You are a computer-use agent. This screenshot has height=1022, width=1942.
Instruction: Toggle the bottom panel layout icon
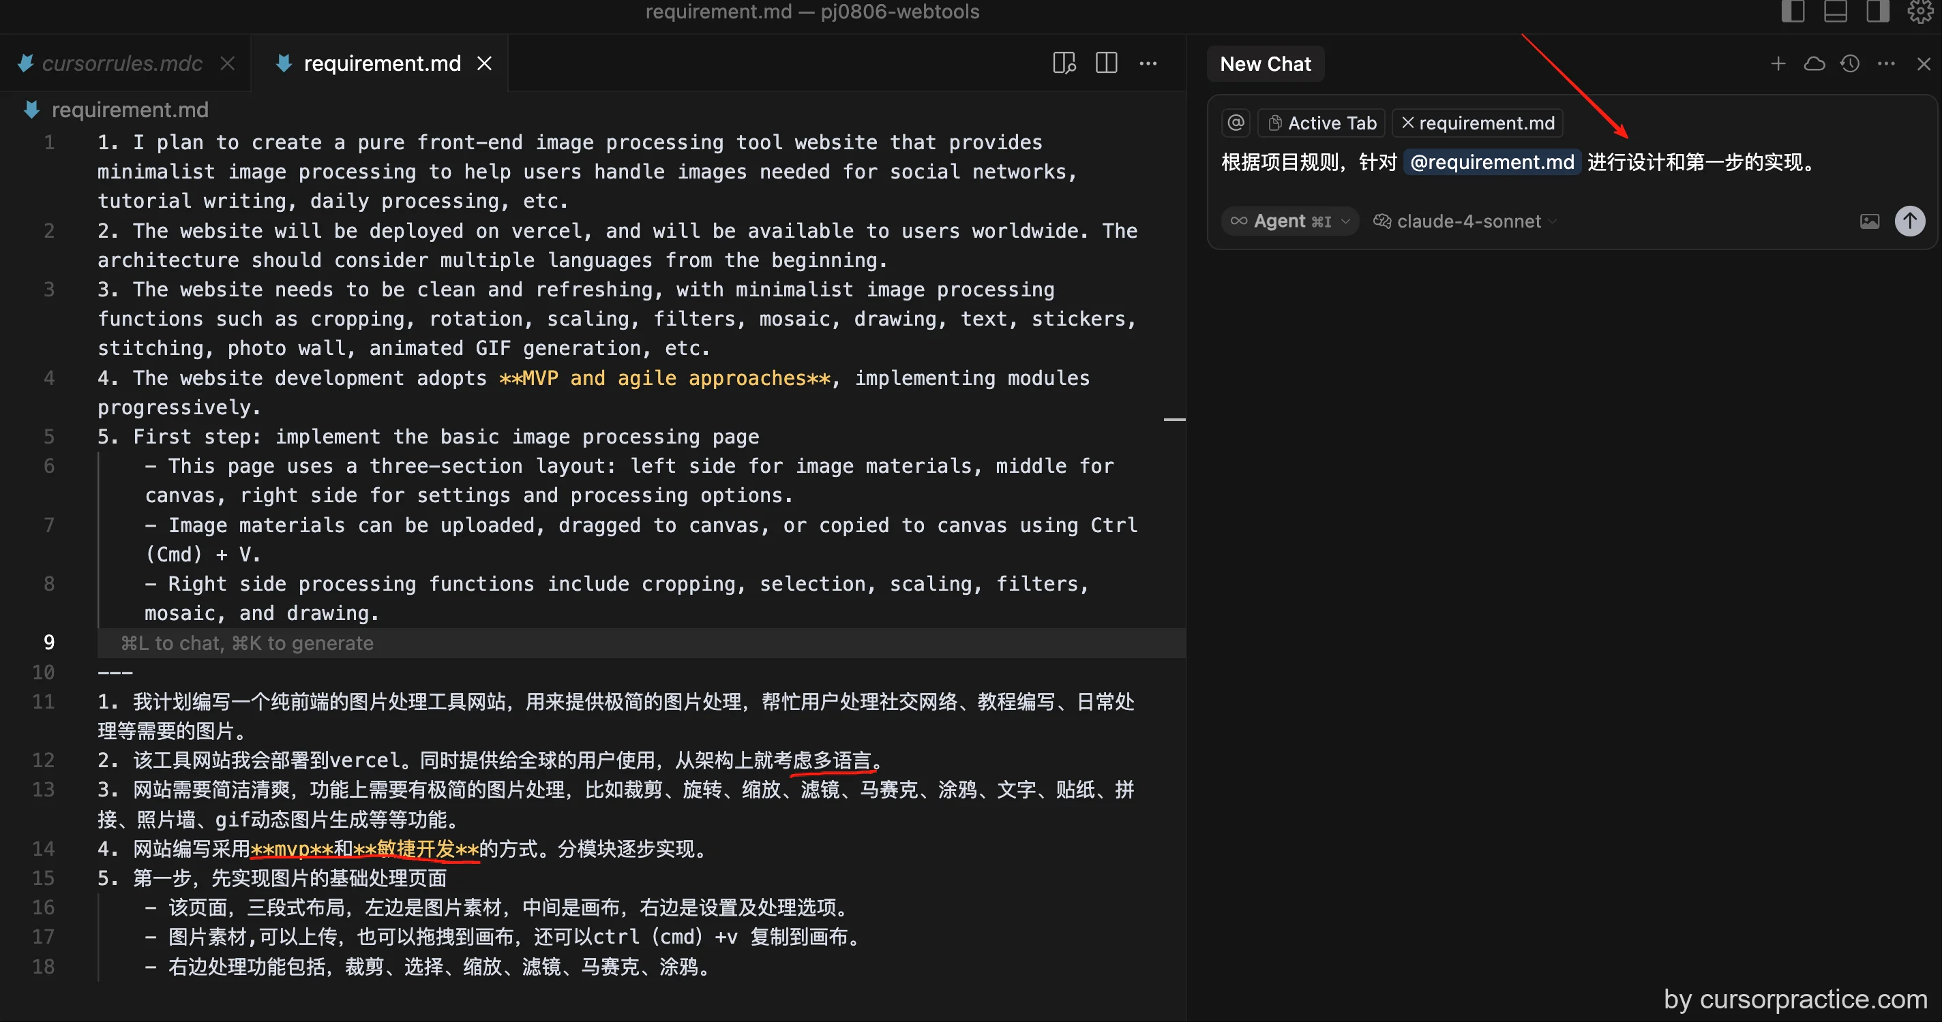1835,12
